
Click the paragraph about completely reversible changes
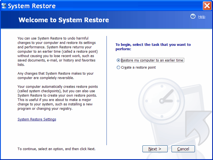pos(55,76)
